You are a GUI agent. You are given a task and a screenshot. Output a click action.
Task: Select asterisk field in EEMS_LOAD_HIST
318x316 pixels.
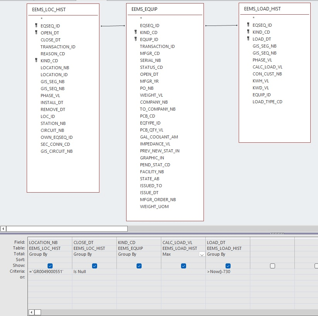(253, 18)
